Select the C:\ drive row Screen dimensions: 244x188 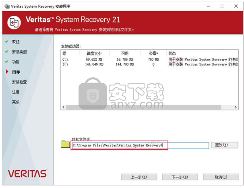point(149,60)
